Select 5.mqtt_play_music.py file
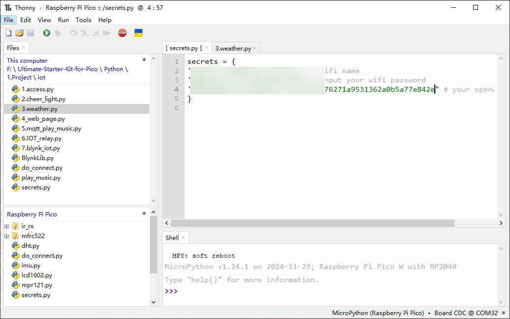Screen dimensions: 510x319 (x=51, y=129)
